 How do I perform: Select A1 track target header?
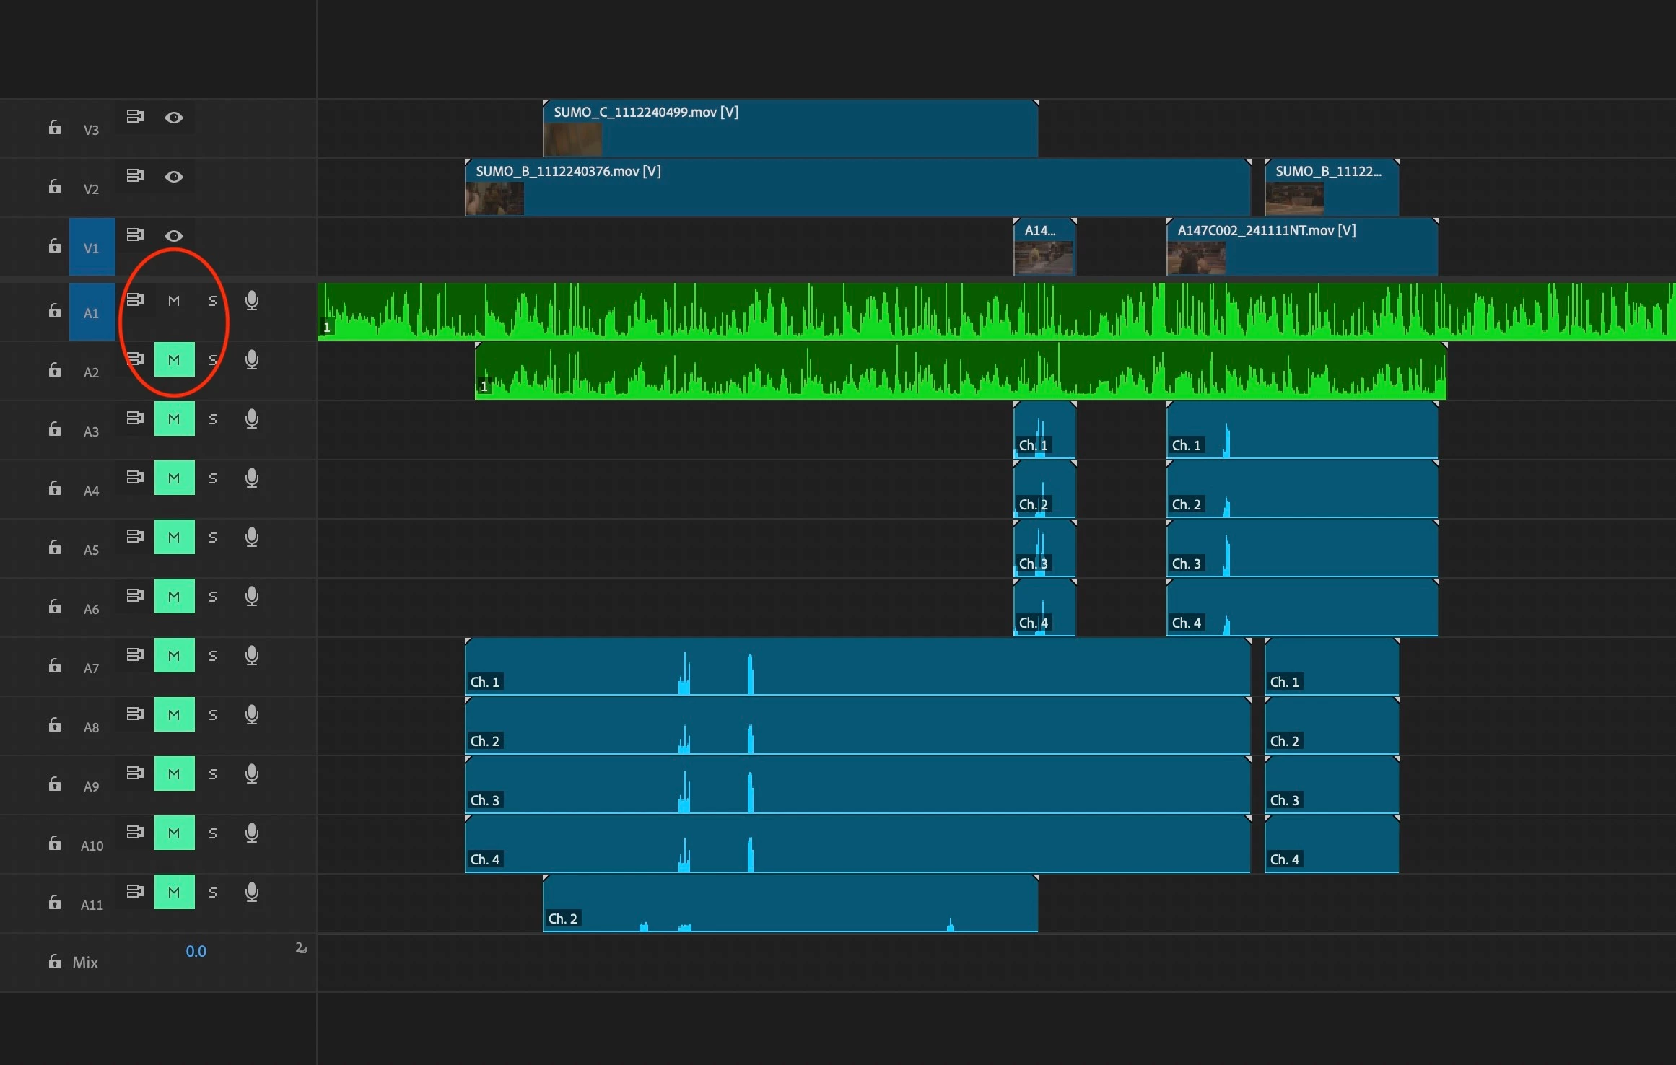tap(92, 312)
